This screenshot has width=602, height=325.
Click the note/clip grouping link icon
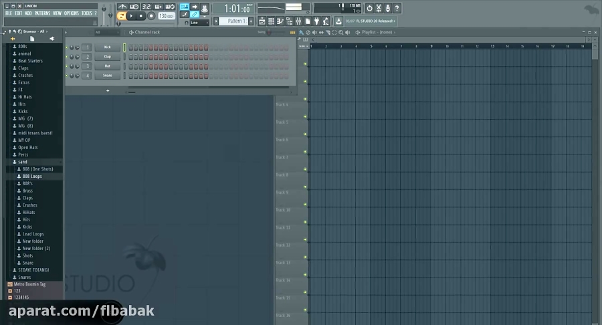pos(194,15)
